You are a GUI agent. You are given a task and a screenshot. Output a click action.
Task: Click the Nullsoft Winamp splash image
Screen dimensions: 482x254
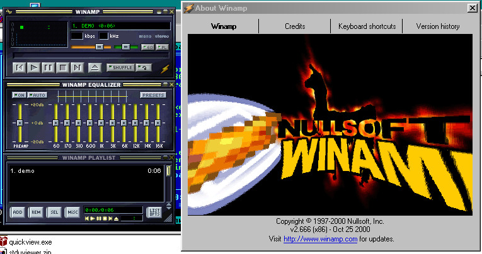coord(330,124)
